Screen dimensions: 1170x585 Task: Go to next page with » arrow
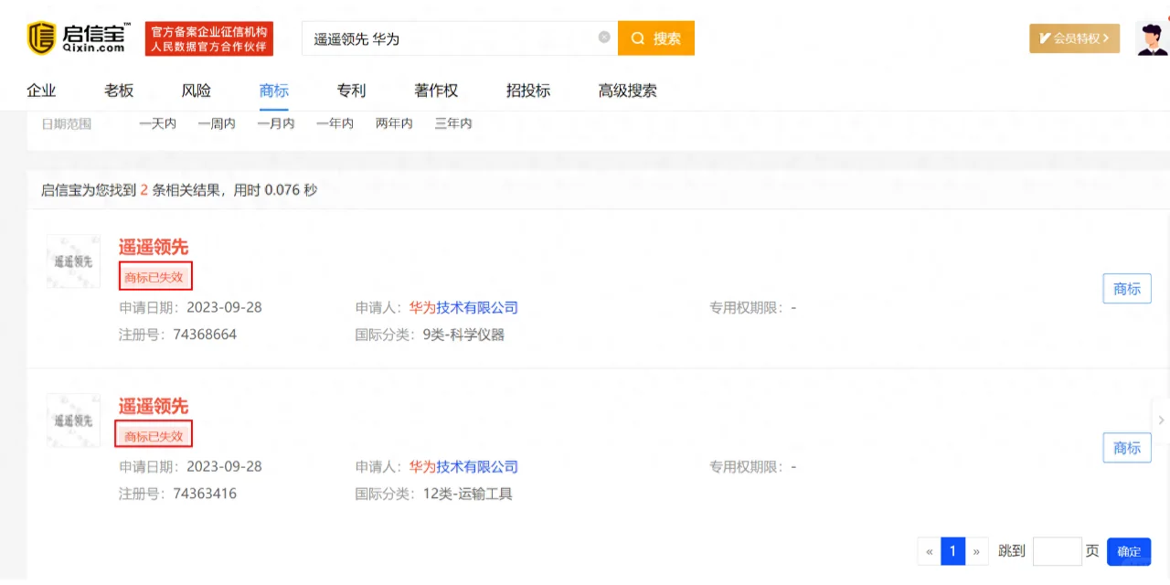coord(976,551)
